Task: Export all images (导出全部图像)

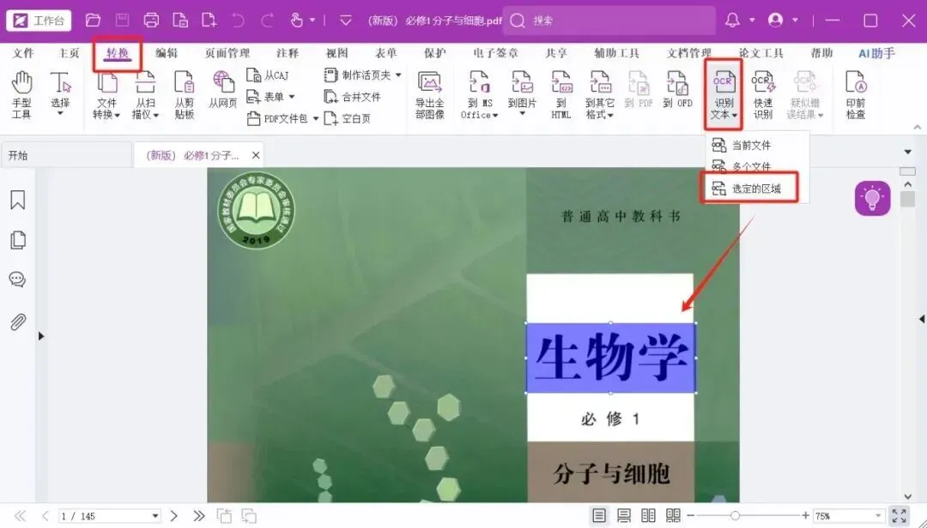Action: (x=430, y=95)
